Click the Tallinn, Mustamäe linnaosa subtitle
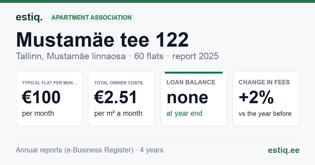 (71, 56)
